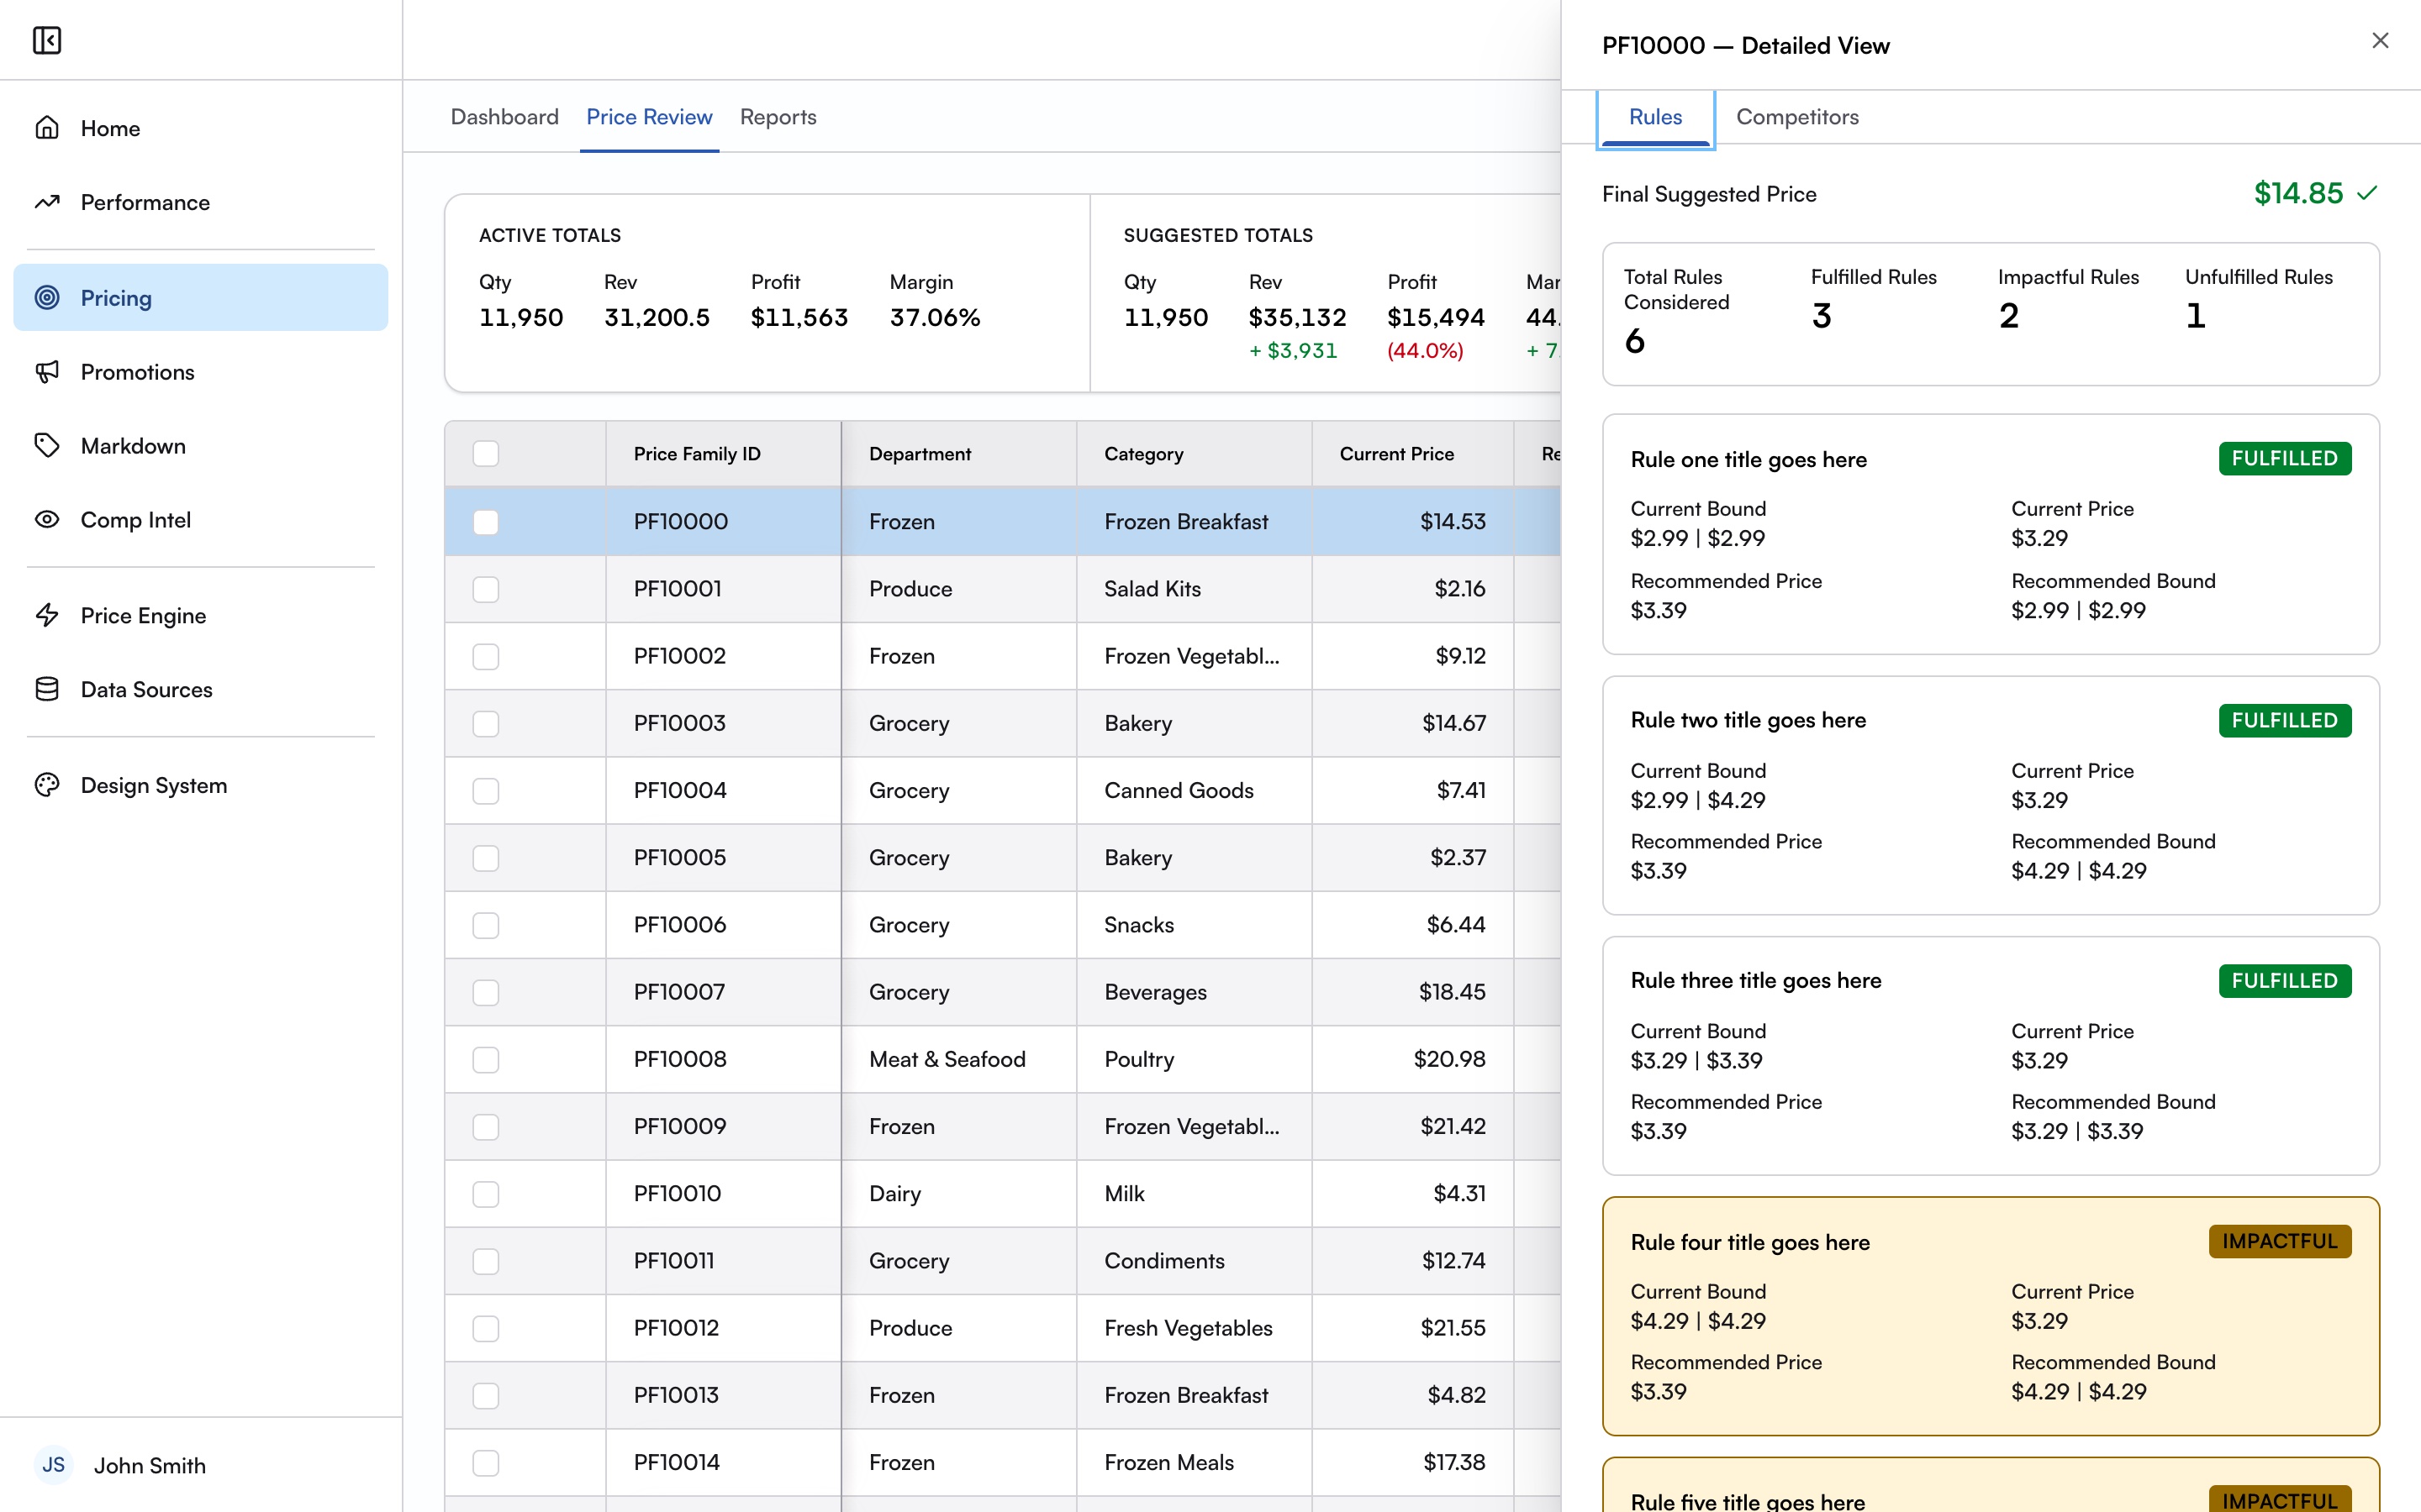2421x1512 pixels.
Task: Check the PF10010 row checkbox
Action: point(486,1194)
